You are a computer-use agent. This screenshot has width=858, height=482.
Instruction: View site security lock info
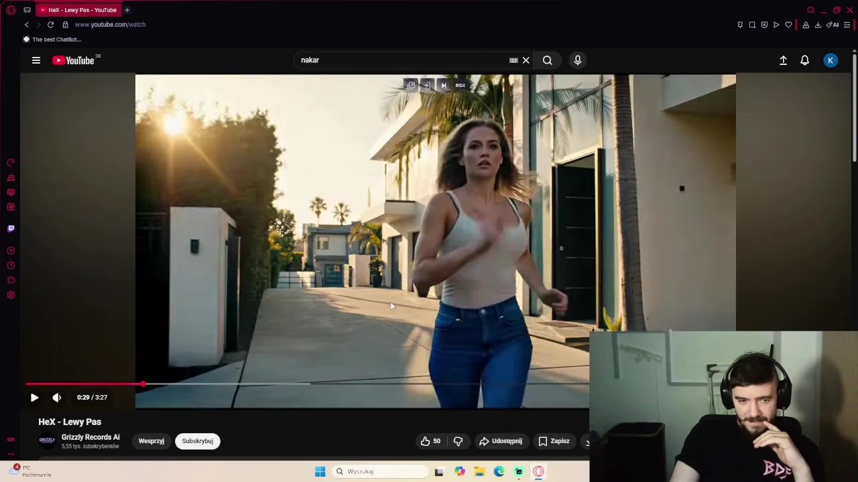(65, 25)
